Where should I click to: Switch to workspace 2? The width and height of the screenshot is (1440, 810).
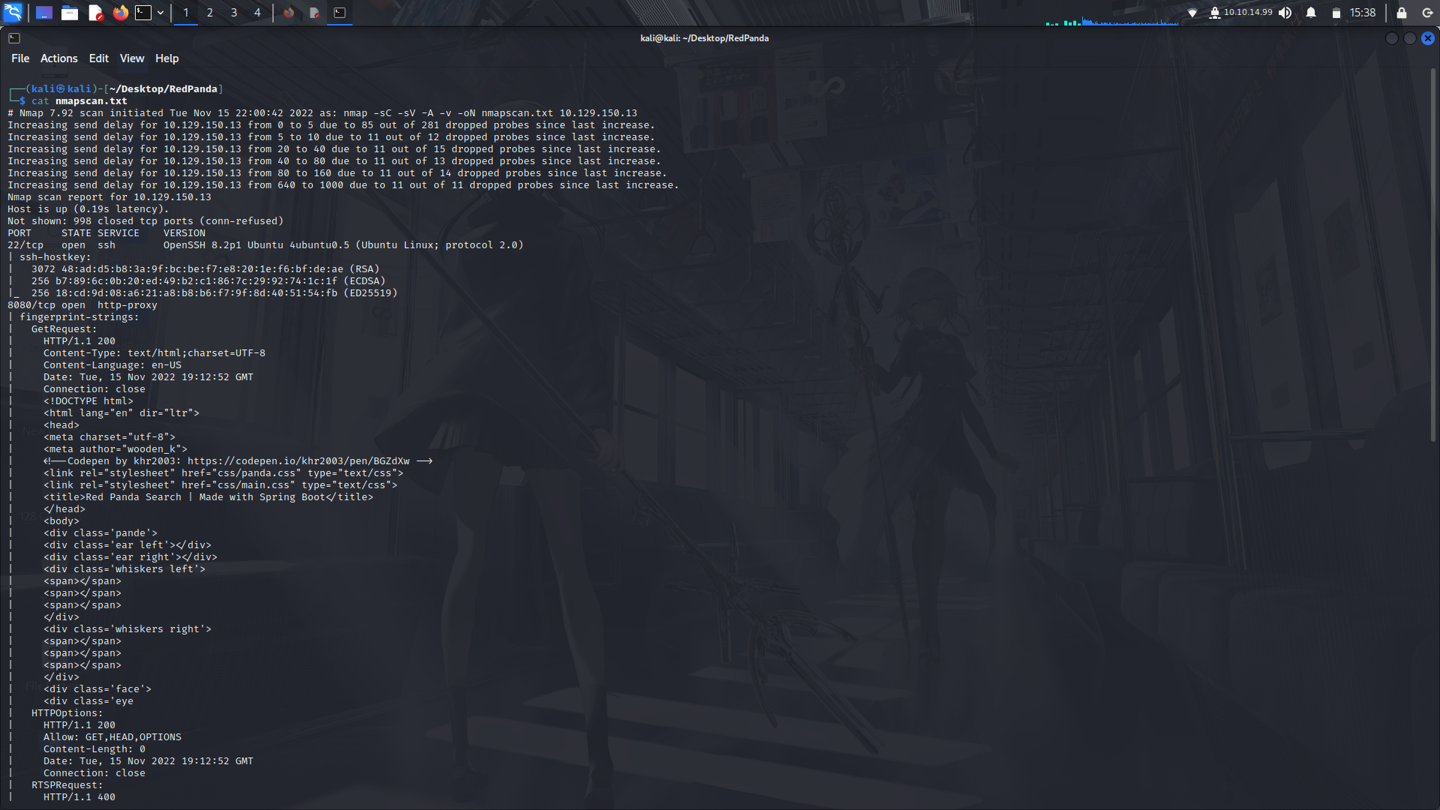coord(209,13)
